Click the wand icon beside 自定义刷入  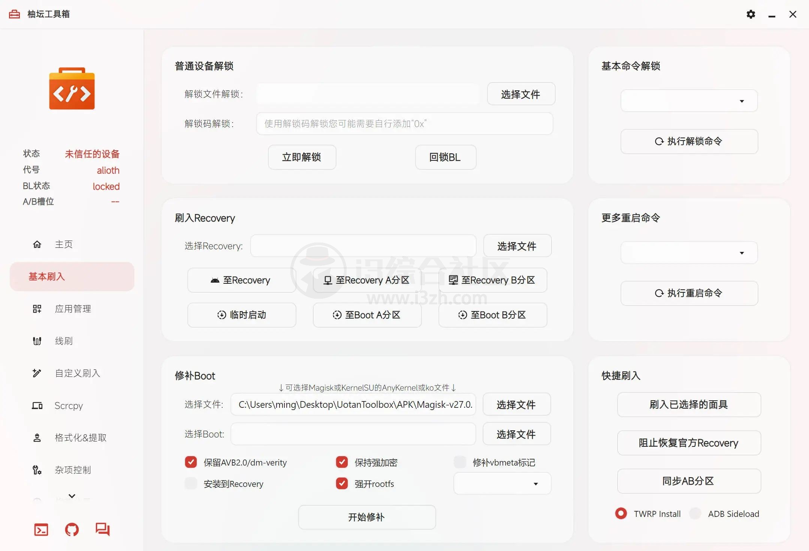tap(37, 373)
